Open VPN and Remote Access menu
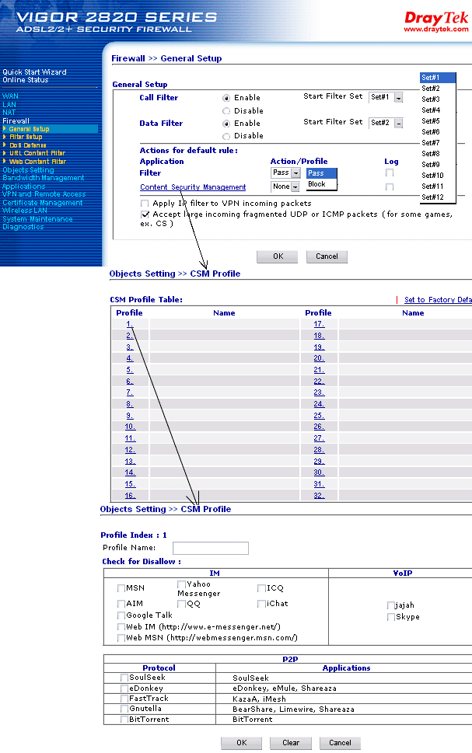The image size is (472, 753). click(x=44, y=194)
